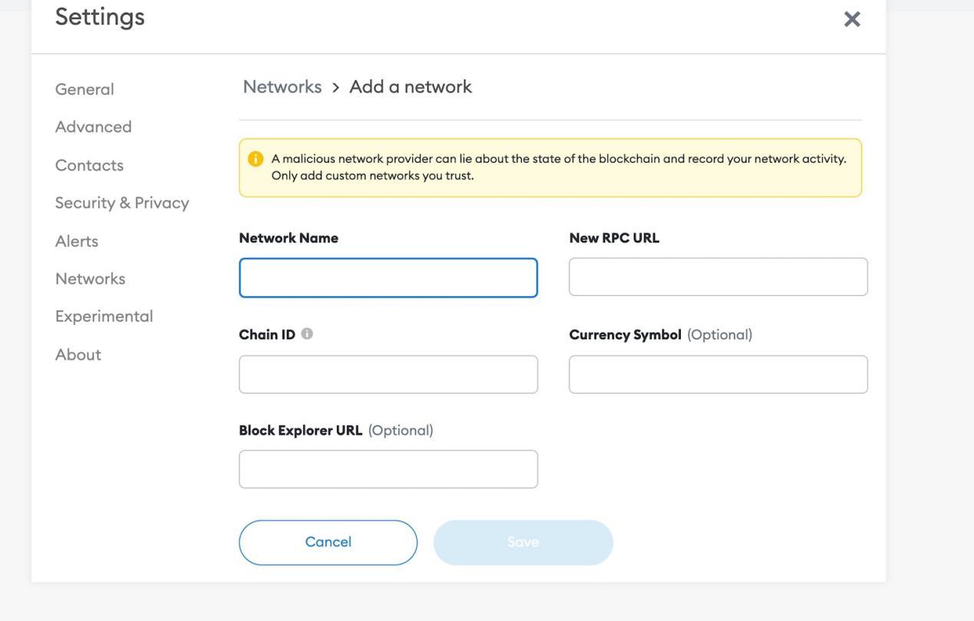Click the breadcrumb chevron separator
This screenshot has width=974, height=621.
pos(335,88)
